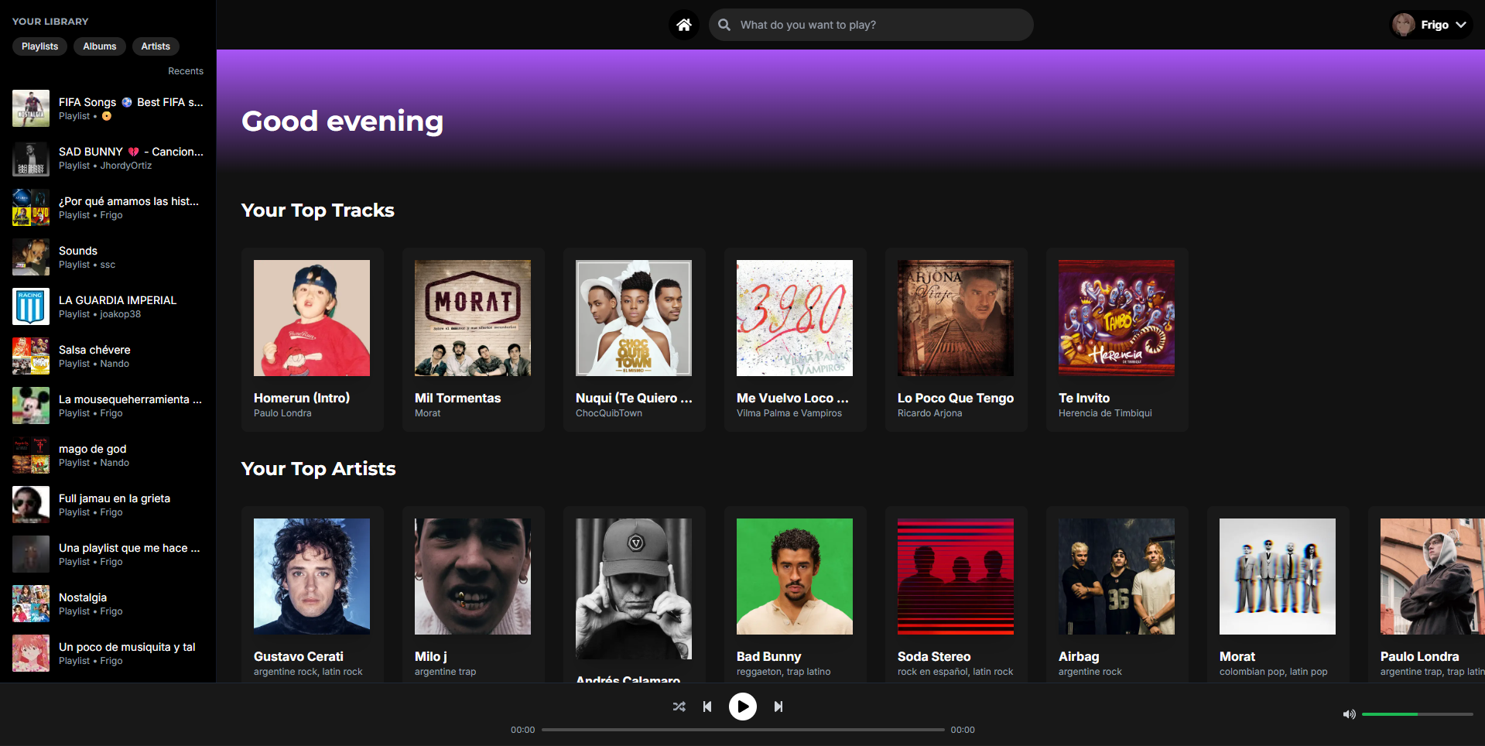
Task: Open the Salsa chévere playlist cover
Action: (x=31, y=356)
